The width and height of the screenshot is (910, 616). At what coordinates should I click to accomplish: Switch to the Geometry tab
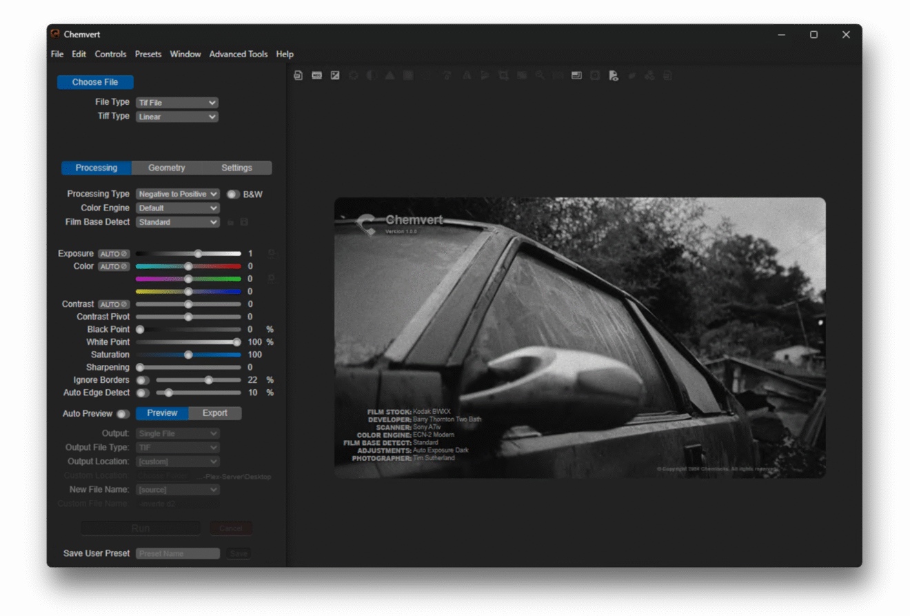pyautogui.click(x=166, y=168)
